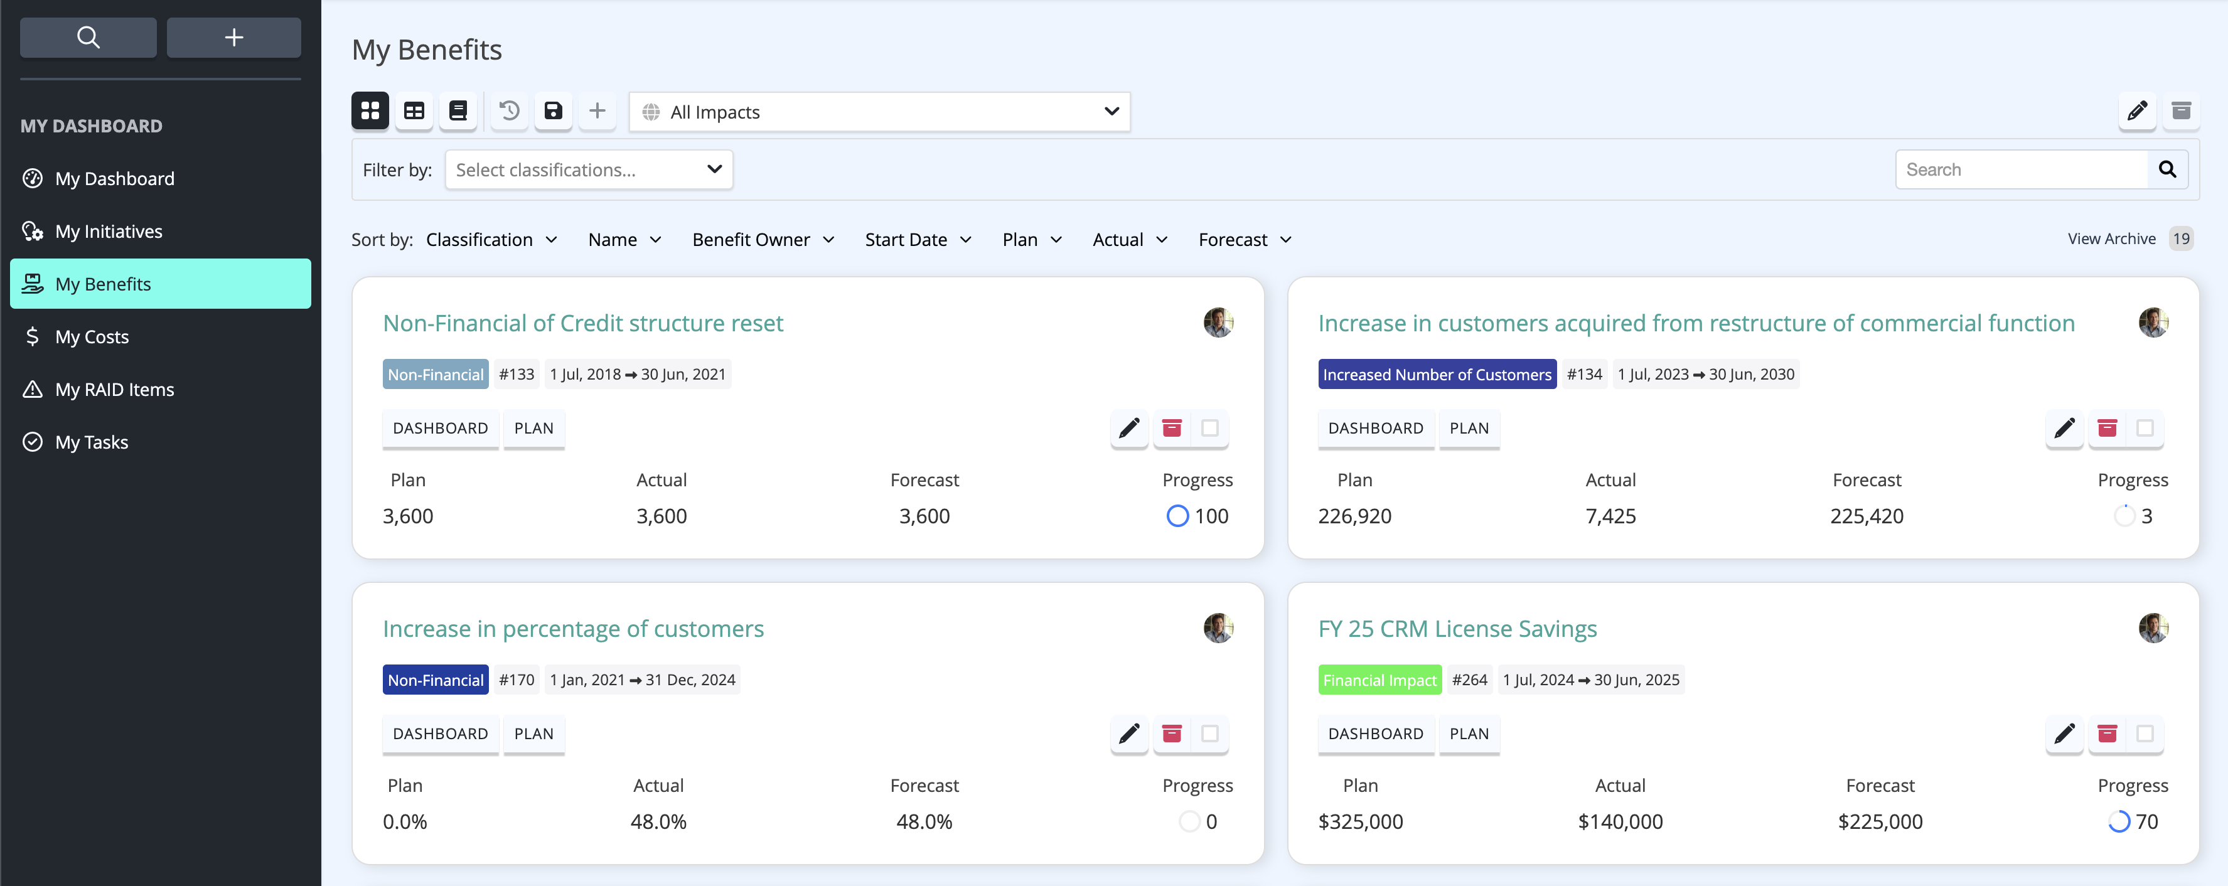Click the archive box icon at top right
This screenshot has height=886, width=2228.
[2182, 110]
